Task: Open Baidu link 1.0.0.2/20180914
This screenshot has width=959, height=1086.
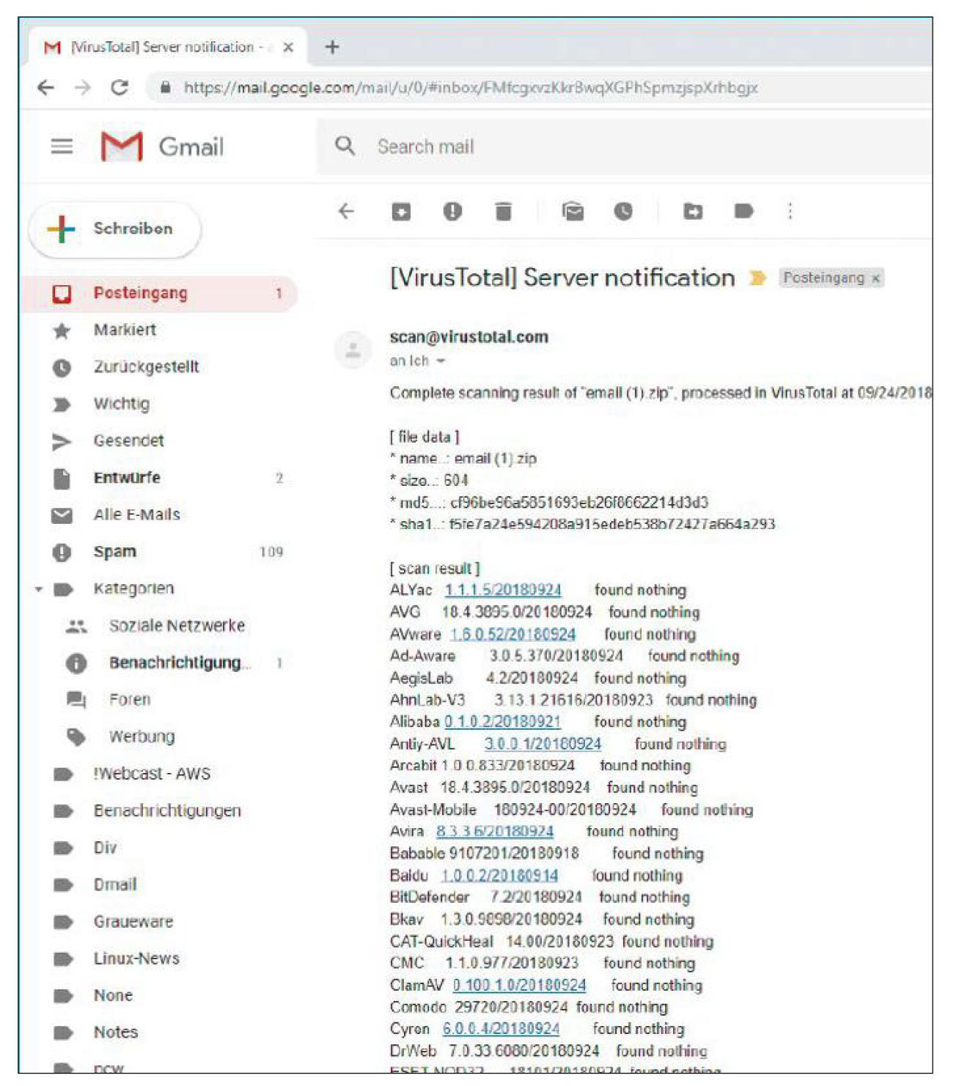Action: coord(499,876)
